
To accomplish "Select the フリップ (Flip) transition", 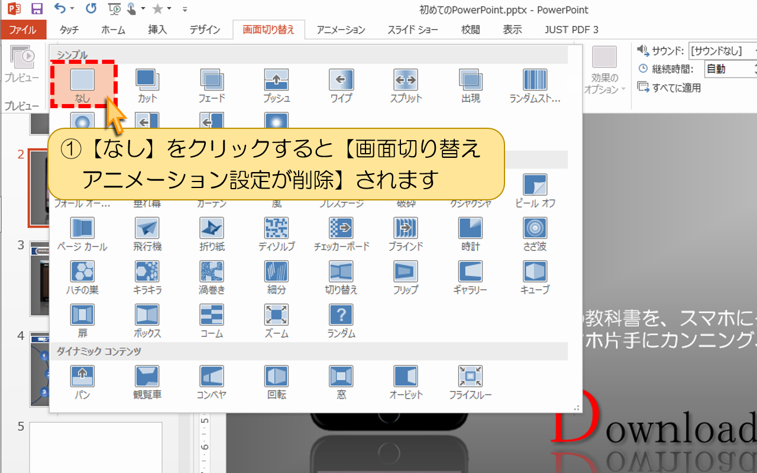I will [406, 277].
